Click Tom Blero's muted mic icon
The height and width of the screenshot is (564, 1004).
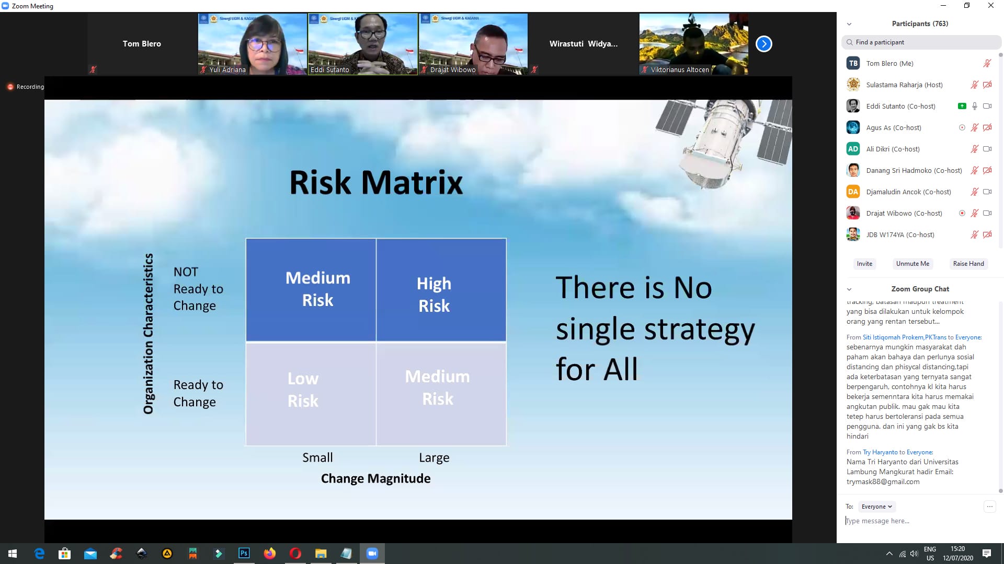click(x=987, y=63)
